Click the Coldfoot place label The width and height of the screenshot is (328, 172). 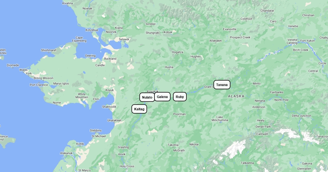pos(246,19)
